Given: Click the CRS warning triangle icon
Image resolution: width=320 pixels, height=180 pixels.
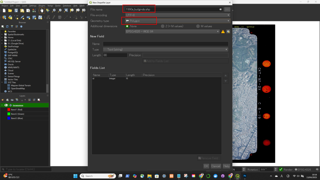Looking at the screenshot, I should (223, 32).
